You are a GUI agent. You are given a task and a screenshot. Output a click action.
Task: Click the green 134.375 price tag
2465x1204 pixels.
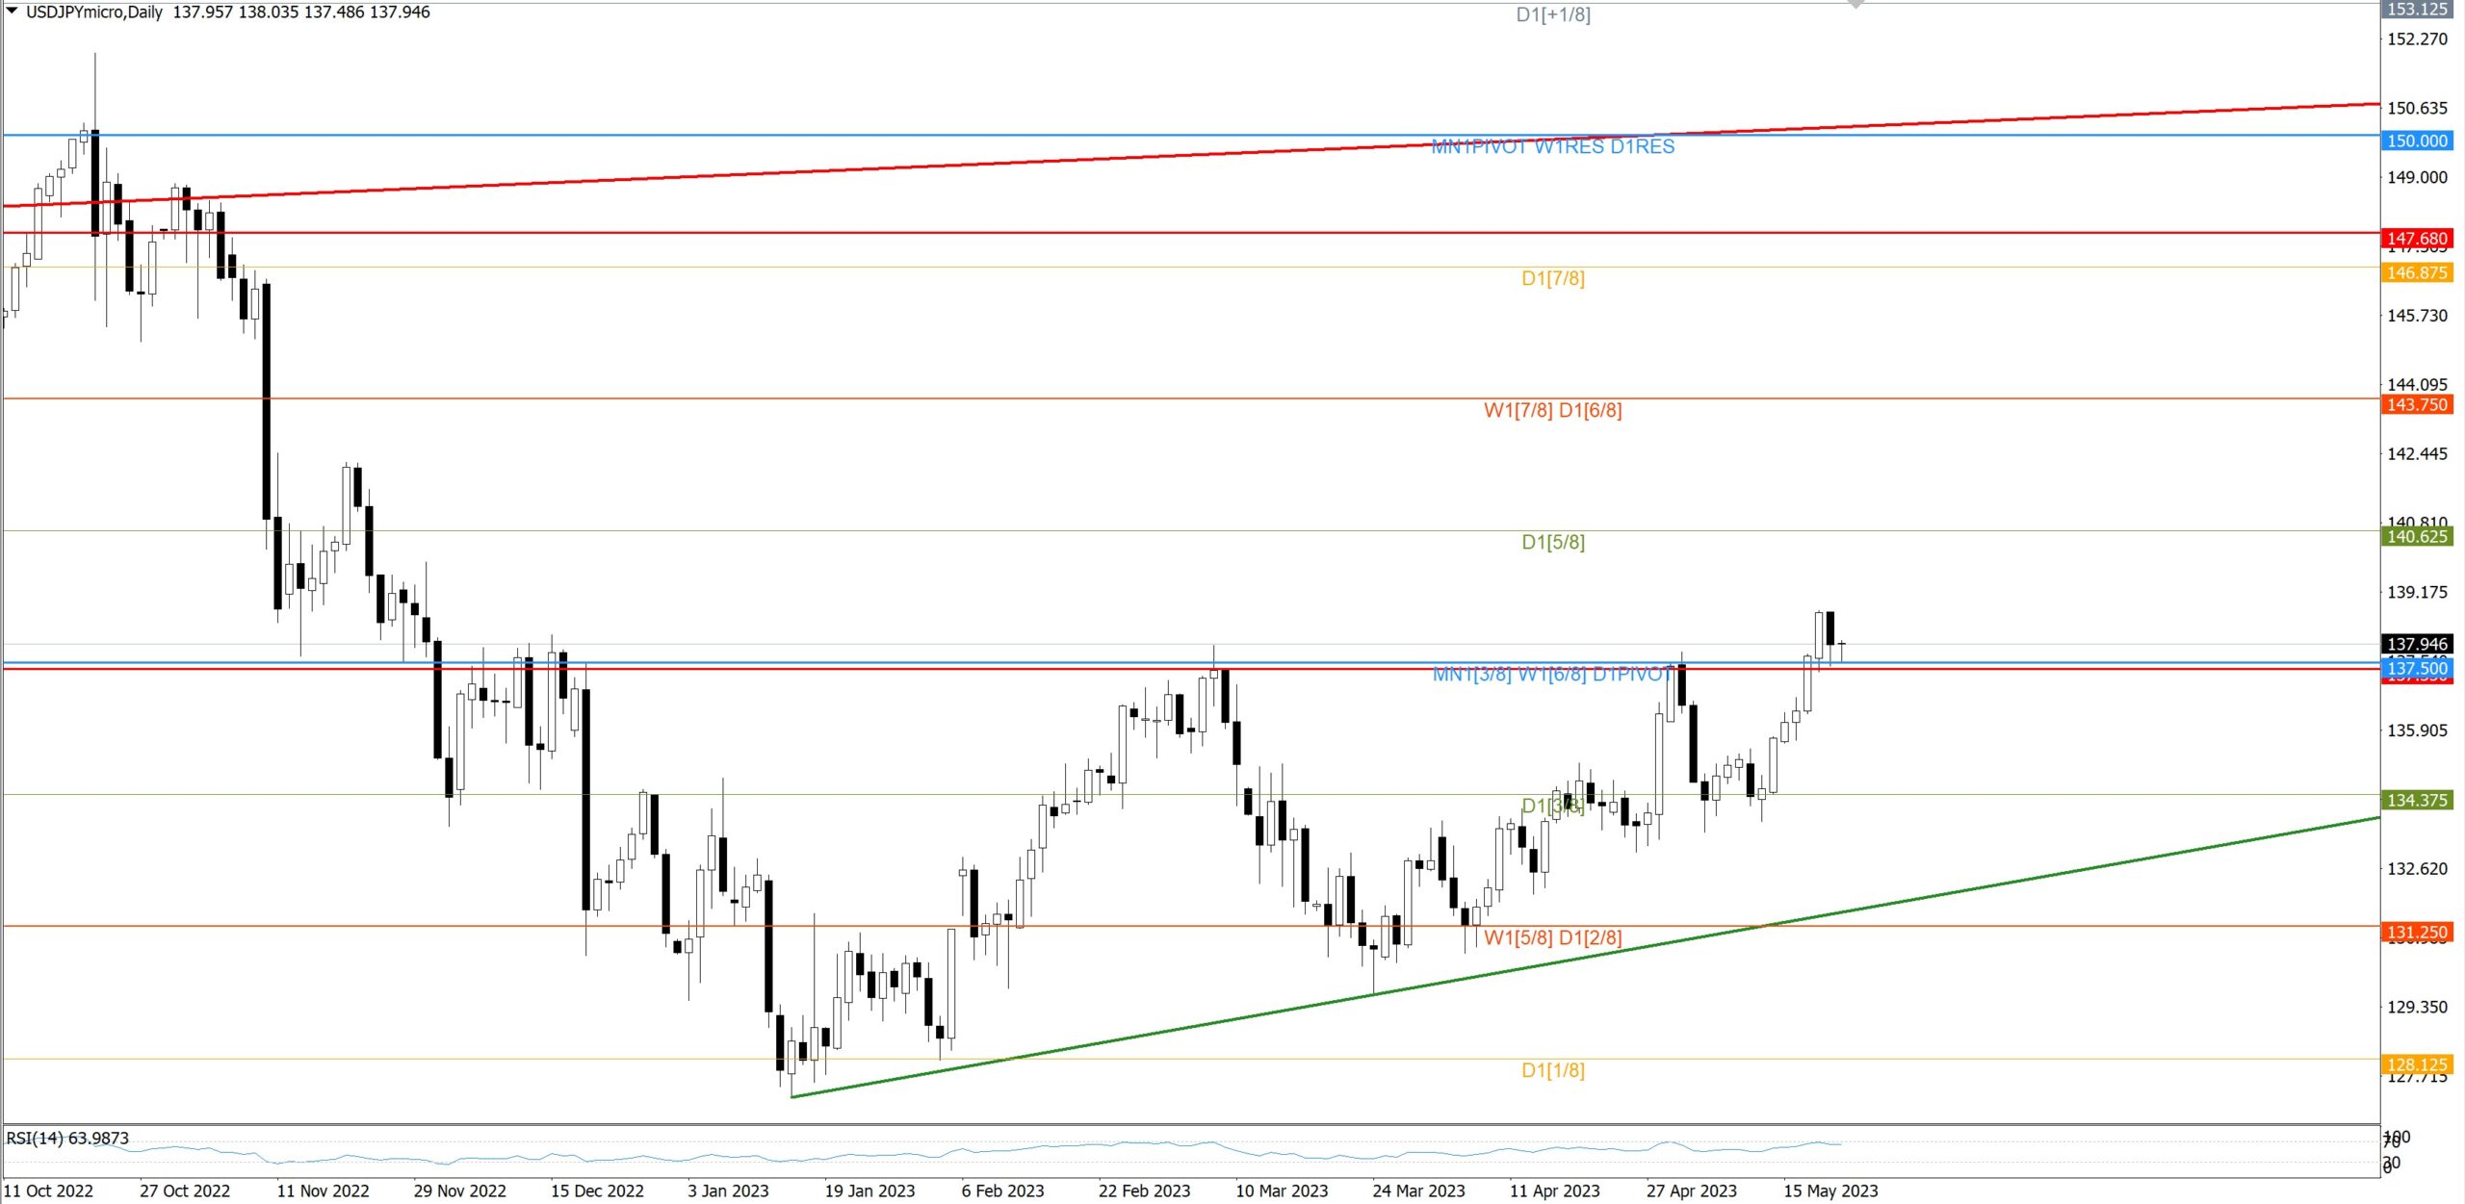coord(2417,801)
